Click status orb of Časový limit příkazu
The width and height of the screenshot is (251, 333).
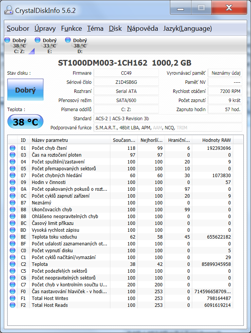click(13, 223)
